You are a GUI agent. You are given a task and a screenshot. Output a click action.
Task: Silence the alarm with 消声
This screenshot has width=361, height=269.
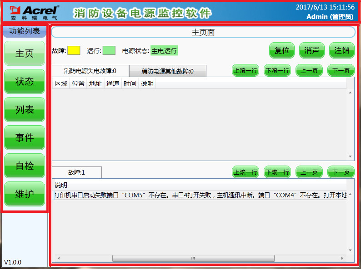pos(311,50)
